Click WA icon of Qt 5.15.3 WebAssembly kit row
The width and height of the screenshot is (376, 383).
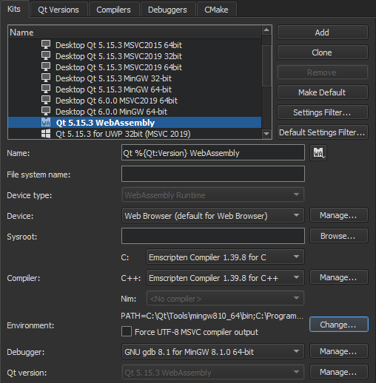(x=46, y=122)
